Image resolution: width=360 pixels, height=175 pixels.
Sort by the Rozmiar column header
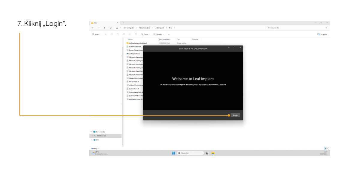195,39
